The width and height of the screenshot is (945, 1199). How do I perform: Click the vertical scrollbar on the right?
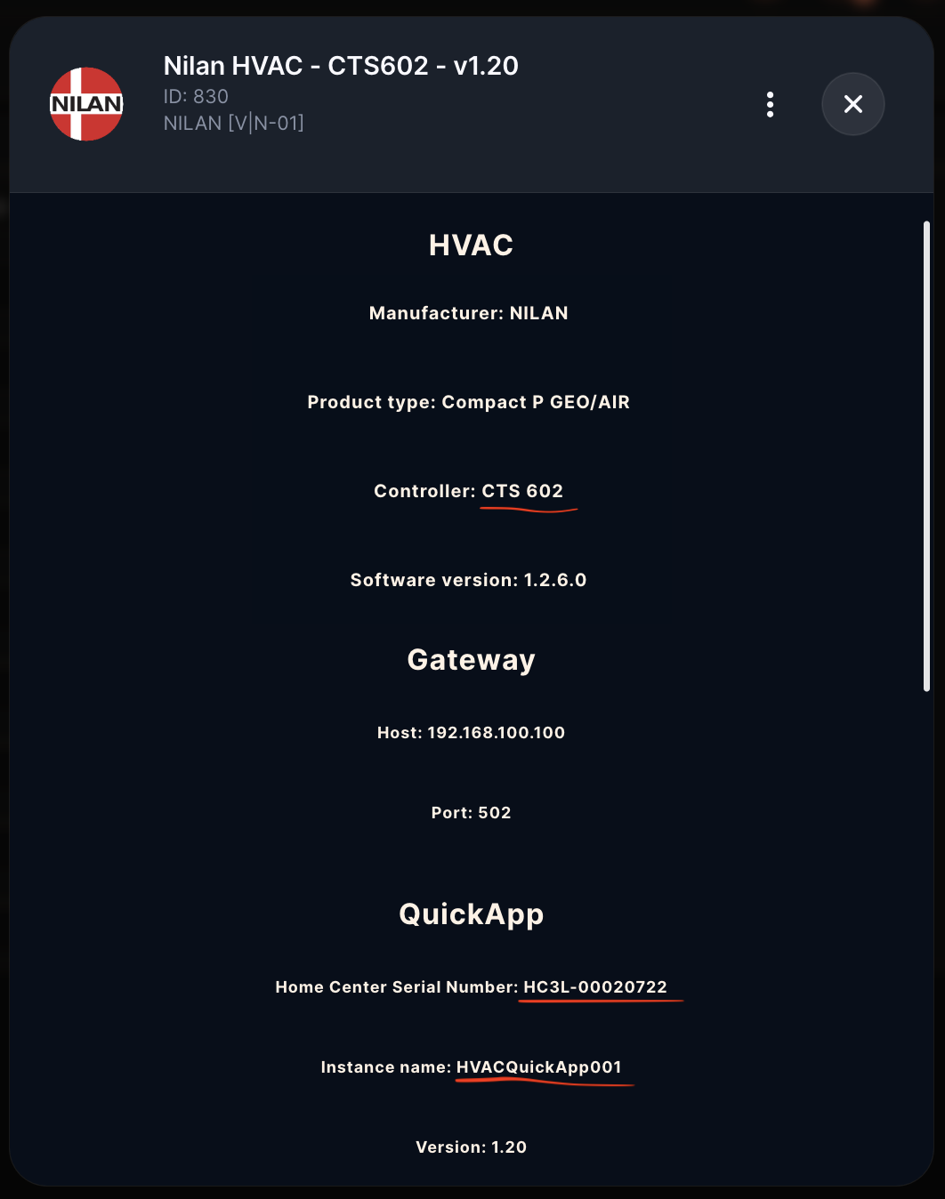click(x=926, y=455)
